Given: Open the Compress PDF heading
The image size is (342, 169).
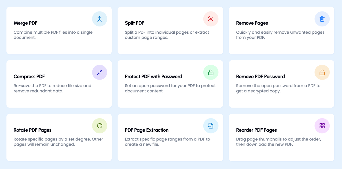Looking at the screenshot, I should [x=29, y=77].
